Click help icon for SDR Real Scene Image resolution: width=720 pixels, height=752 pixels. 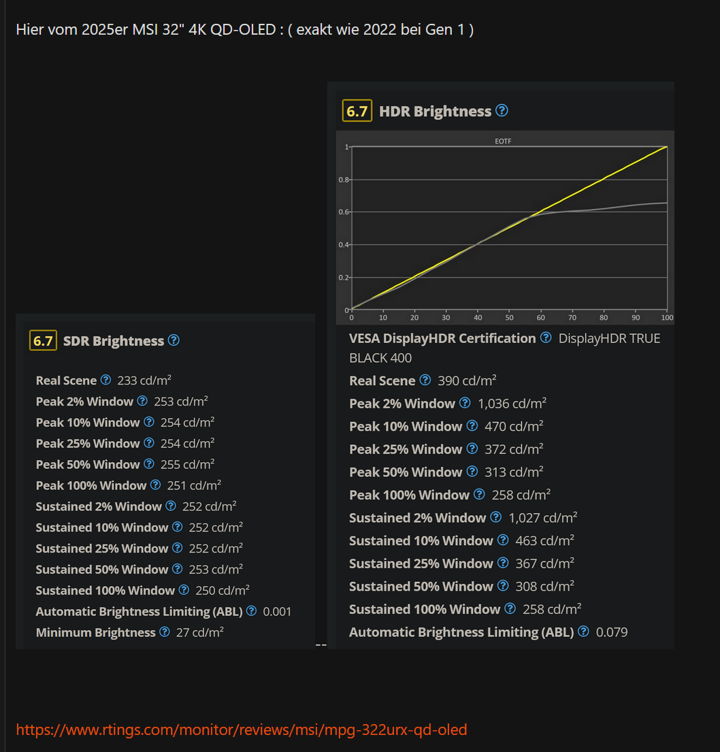pyautogui.click(x=107, y=380)
